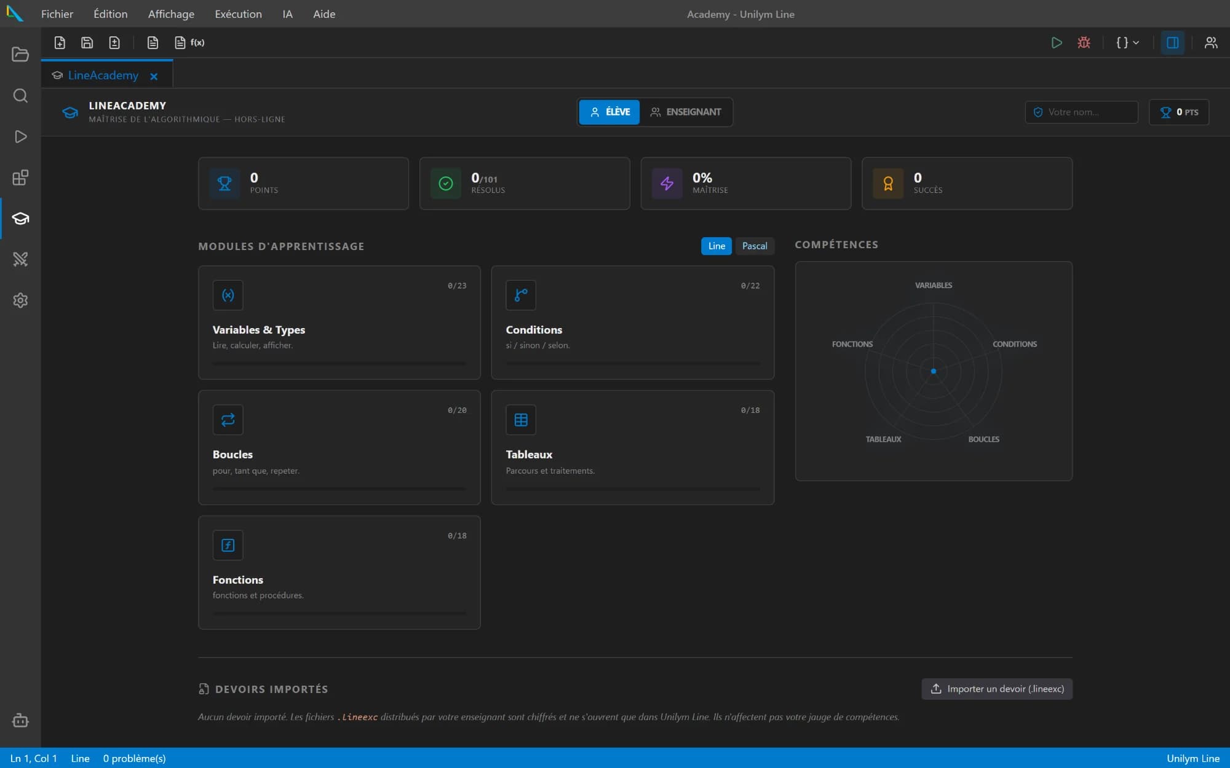Screen dimensions: 1230x768
Task: Open the run panel sidebar icon
Action: click(20, 136)
